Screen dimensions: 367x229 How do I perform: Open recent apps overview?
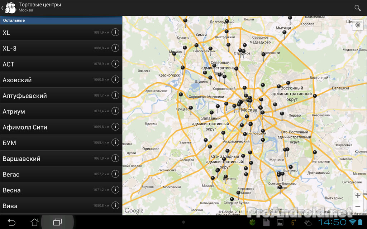coord(57,222)
